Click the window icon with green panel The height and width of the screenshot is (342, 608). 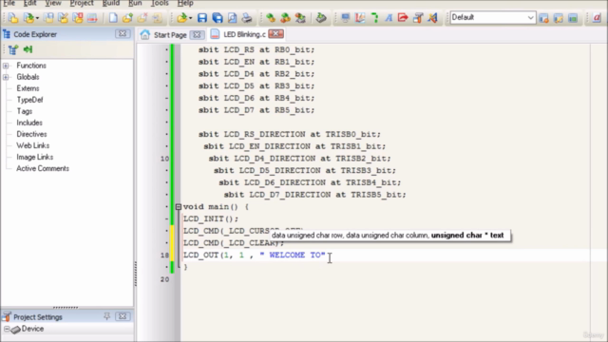[573, 18]
